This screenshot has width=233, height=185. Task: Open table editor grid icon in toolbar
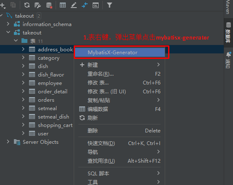point(63,5)
